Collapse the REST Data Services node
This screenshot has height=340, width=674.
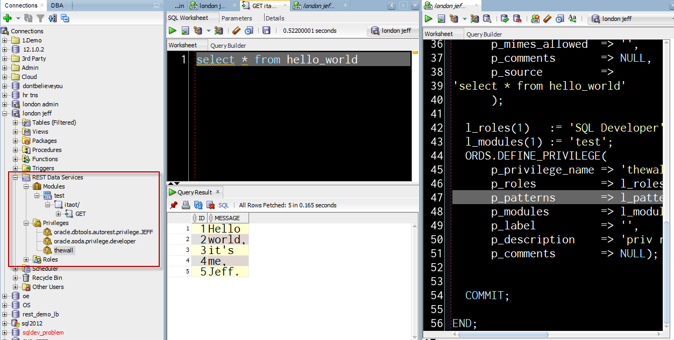16,177
